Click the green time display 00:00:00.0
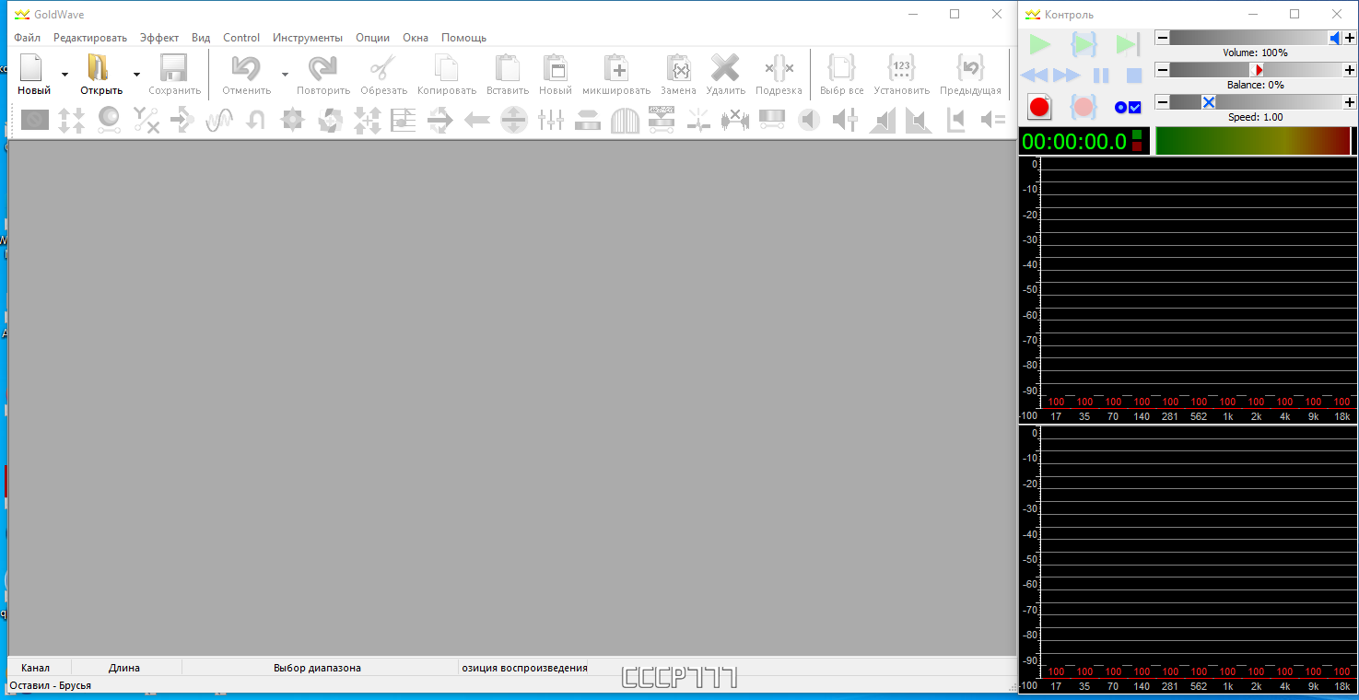Image resolution: width=1359 pixels, height=700 pixels. click(x=1073, y=142)
